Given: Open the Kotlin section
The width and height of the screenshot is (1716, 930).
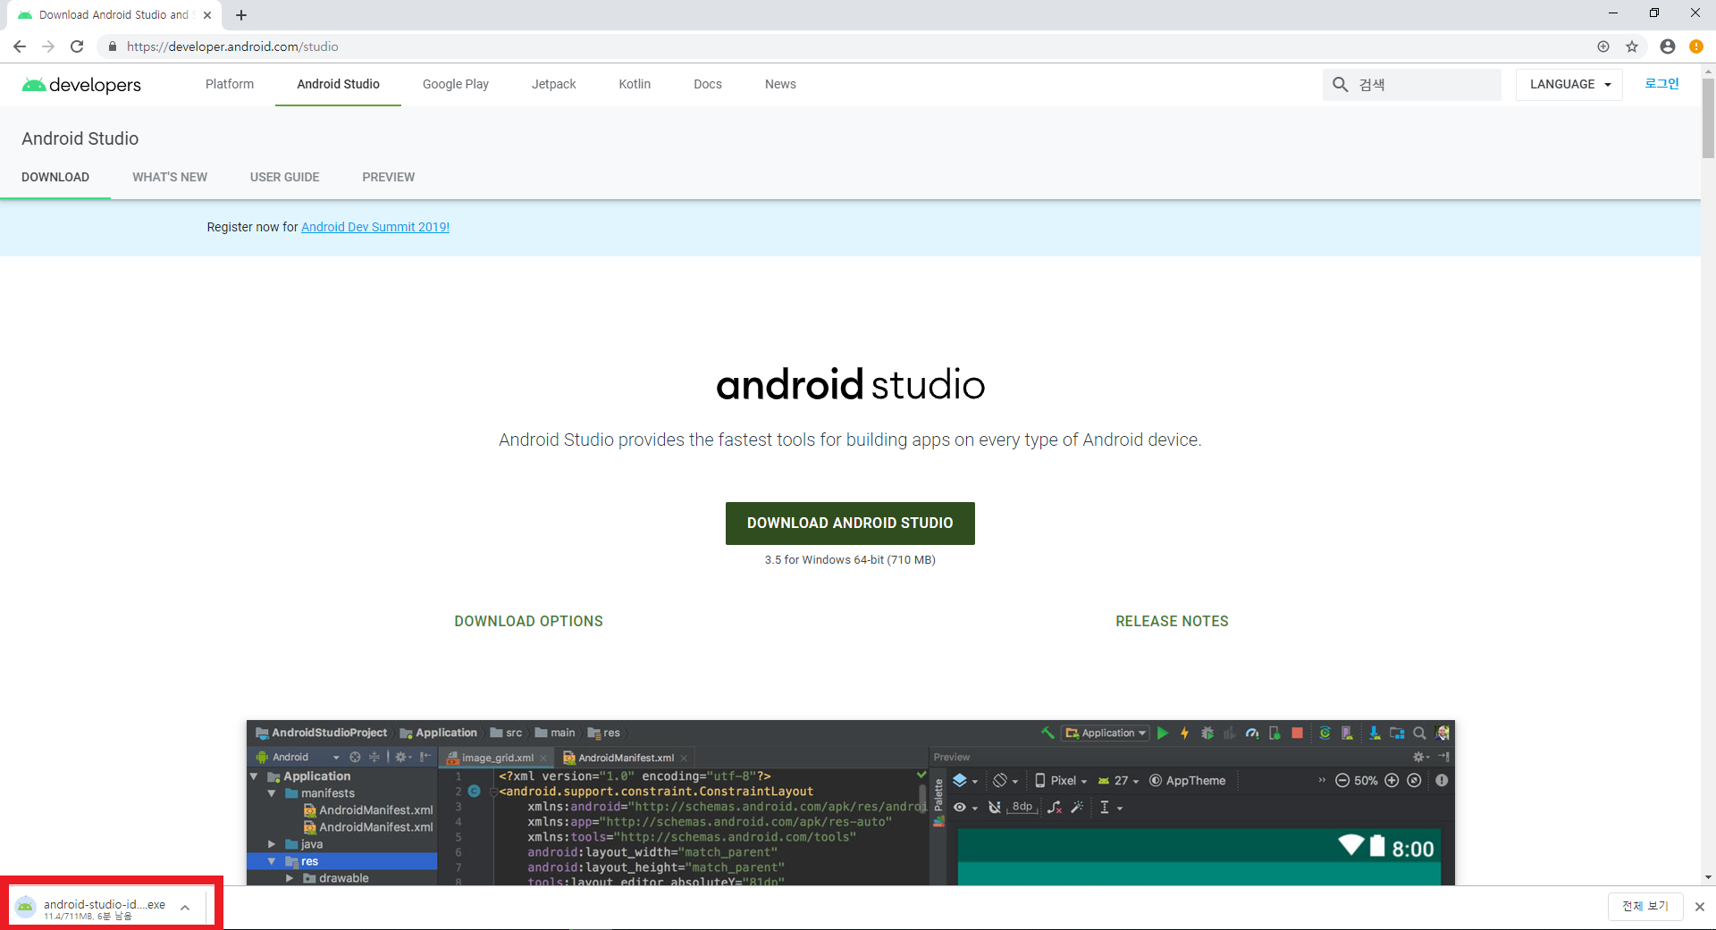Looking at the screenshot, I should 635,84.
